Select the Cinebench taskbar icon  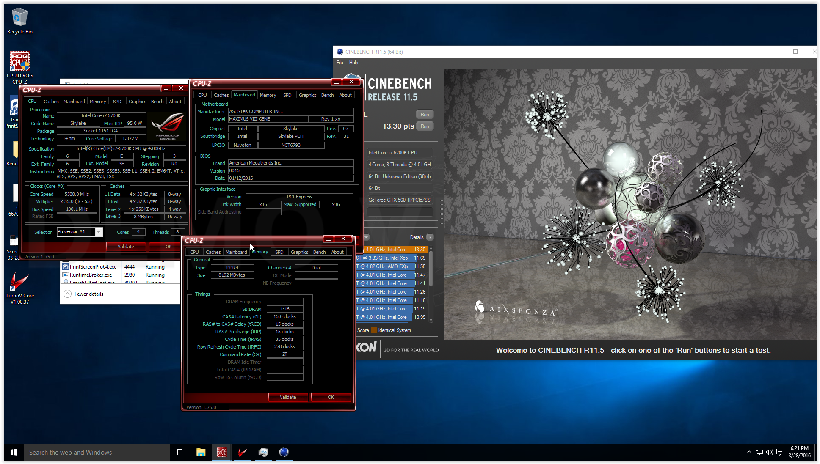[284, 452]
